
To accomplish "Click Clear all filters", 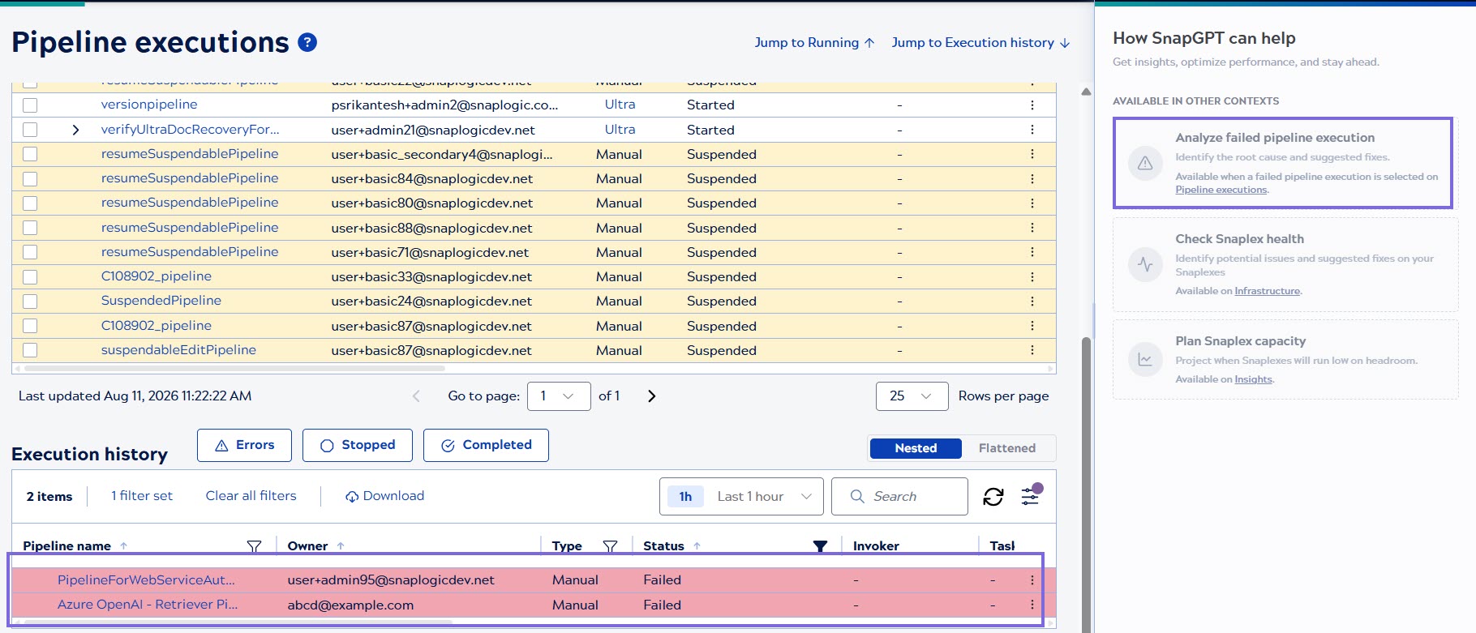I will [x=251, y=496].
